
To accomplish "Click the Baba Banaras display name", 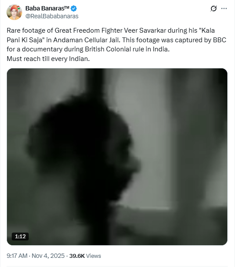I will tap(47, 8).
